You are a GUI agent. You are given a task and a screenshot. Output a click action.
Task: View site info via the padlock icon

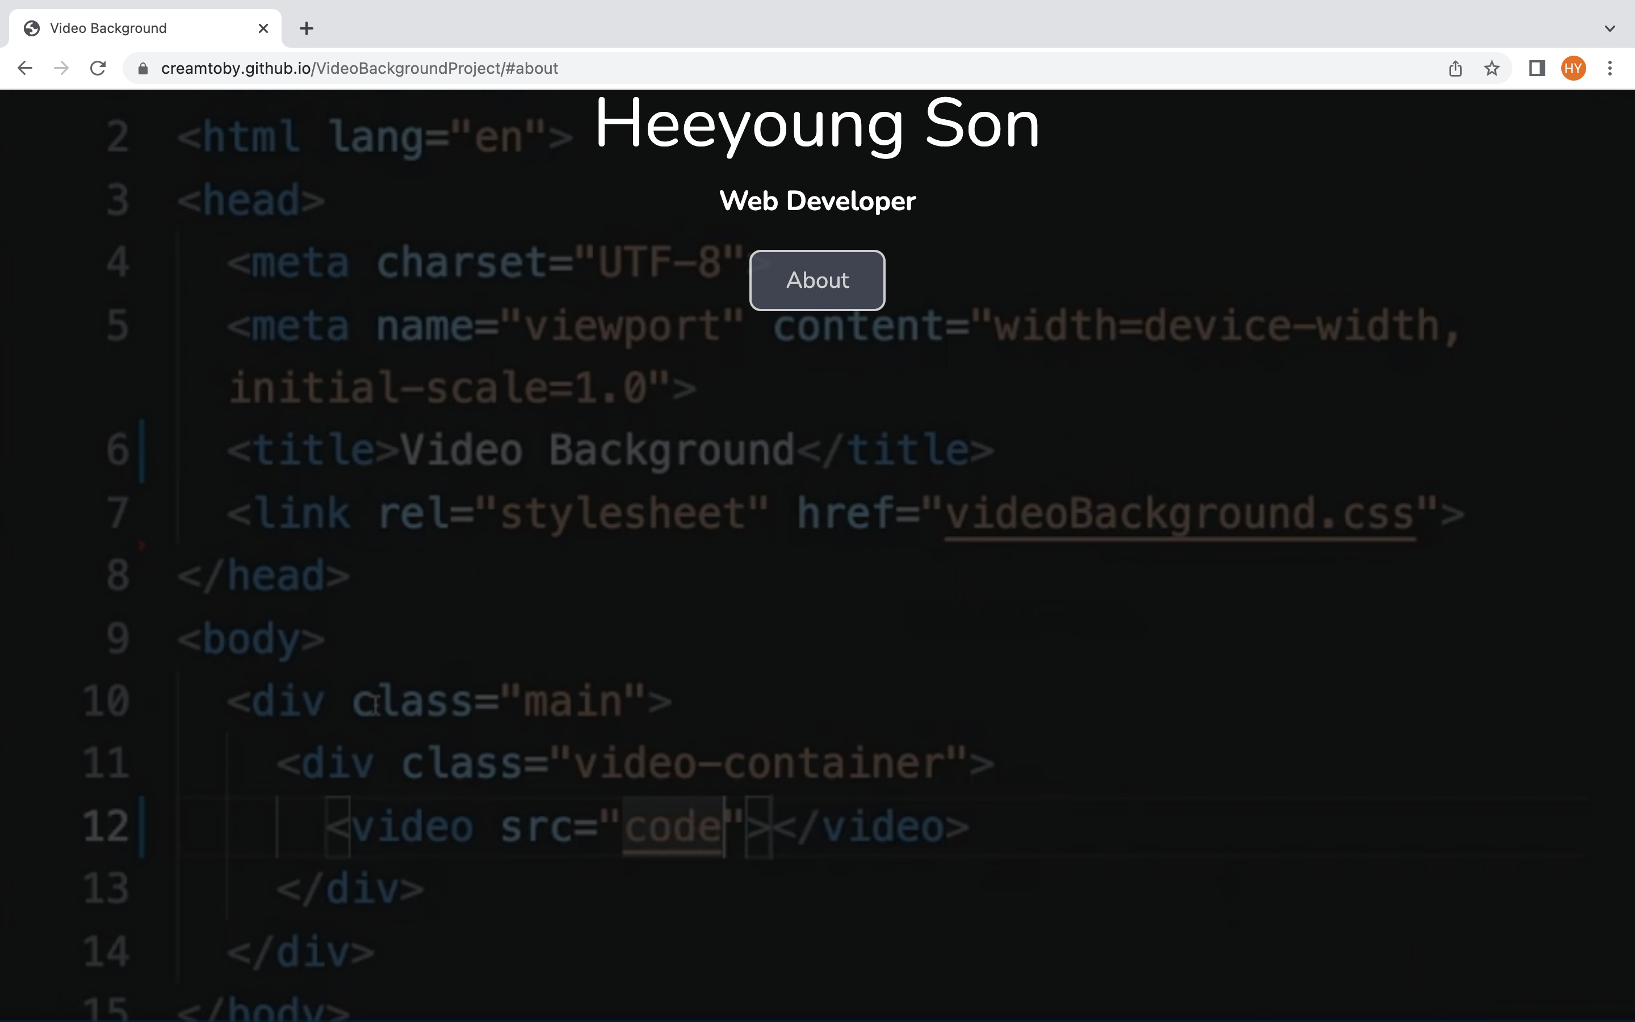tap(142, 68)
